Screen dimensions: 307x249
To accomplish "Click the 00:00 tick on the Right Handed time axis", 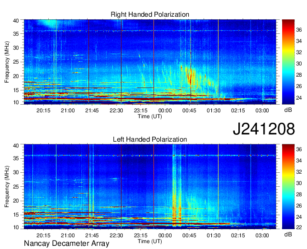I will click(x=165, y=111).
